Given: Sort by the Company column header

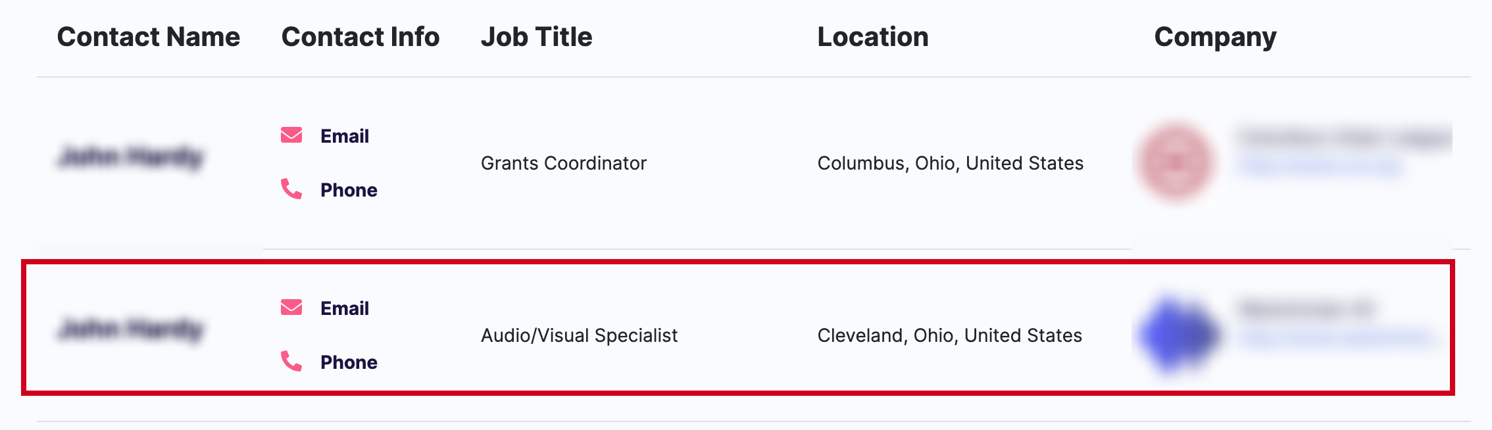Looking at the screenshot, I should [1216, 38].
